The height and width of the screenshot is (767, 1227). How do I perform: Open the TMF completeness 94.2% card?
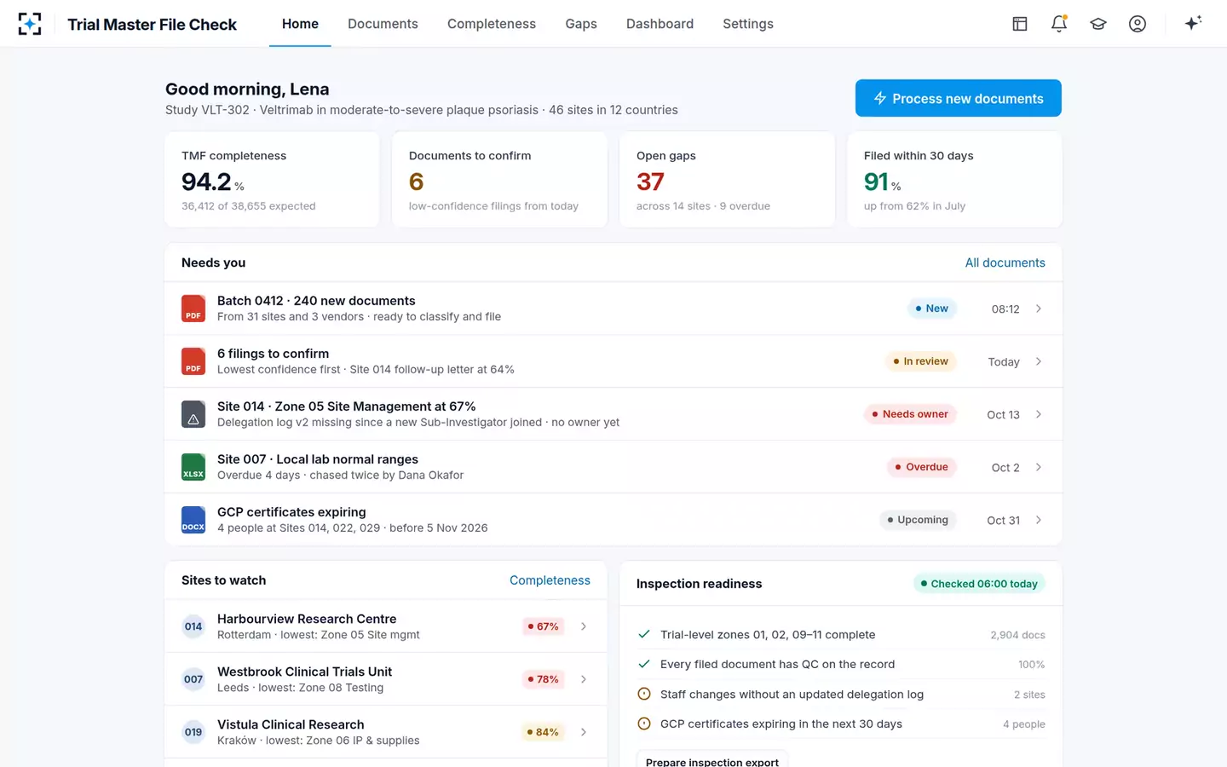[x=272, y=179]
